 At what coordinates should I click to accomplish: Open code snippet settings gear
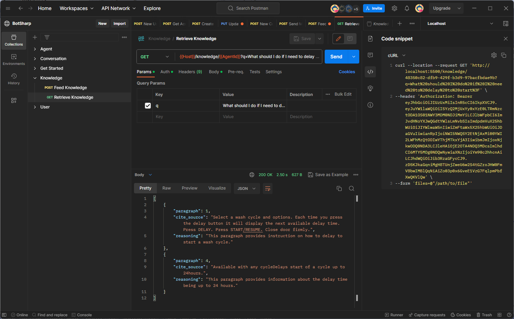click(494, 55)
